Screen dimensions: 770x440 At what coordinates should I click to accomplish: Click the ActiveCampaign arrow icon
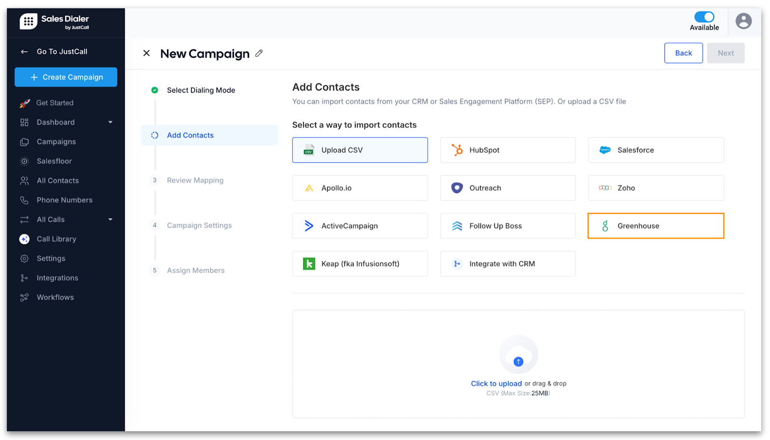click(x=309, y=226)
